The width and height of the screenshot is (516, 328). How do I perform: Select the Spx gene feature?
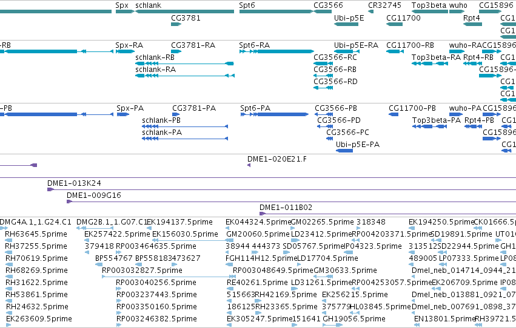click(x=125, y=11)
